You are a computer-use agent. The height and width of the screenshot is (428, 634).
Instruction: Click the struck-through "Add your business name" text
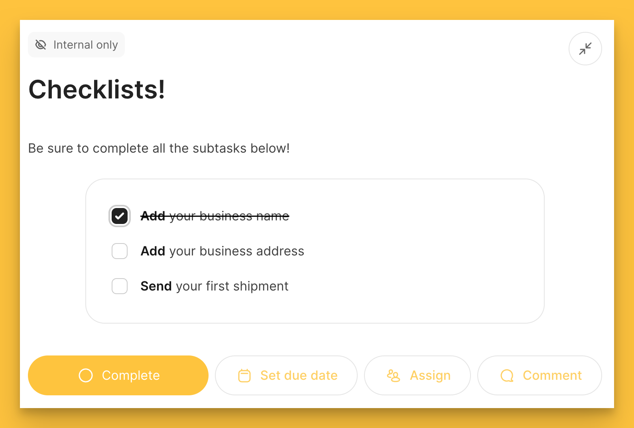pyautogui.click(x=215, y=216)
